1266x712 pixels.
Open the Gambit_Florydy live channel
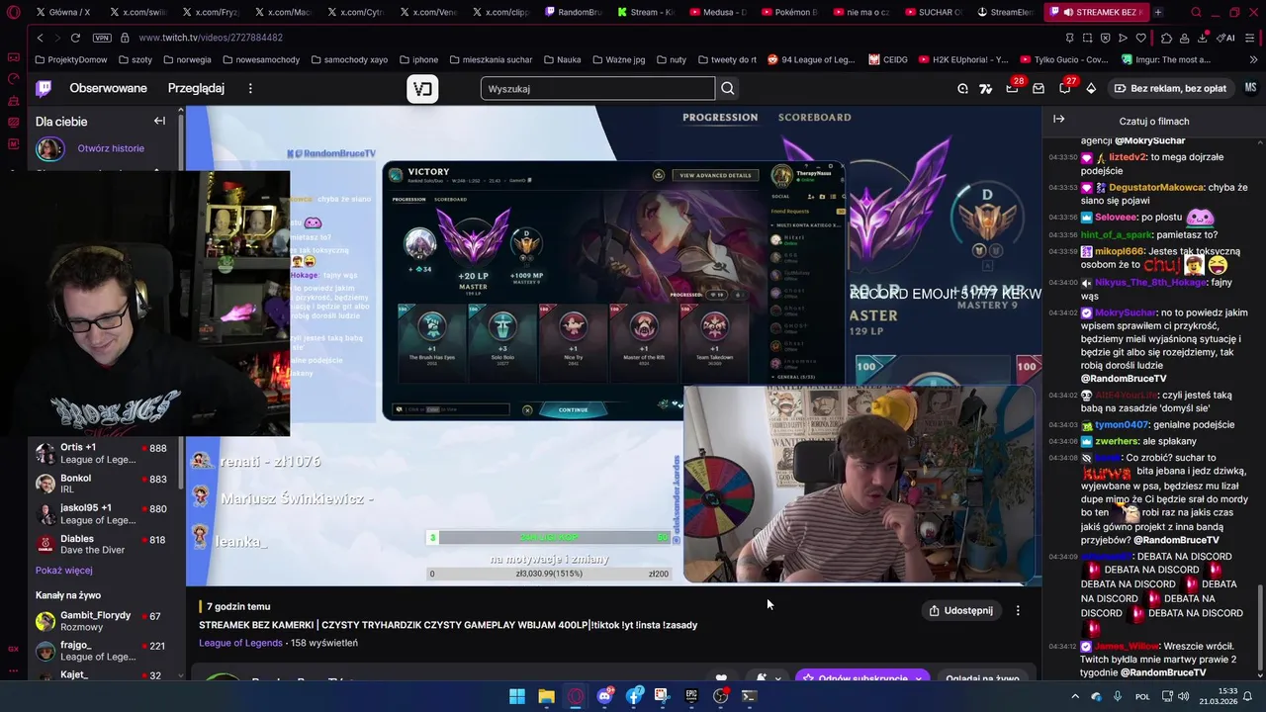[x=106, y=621]
